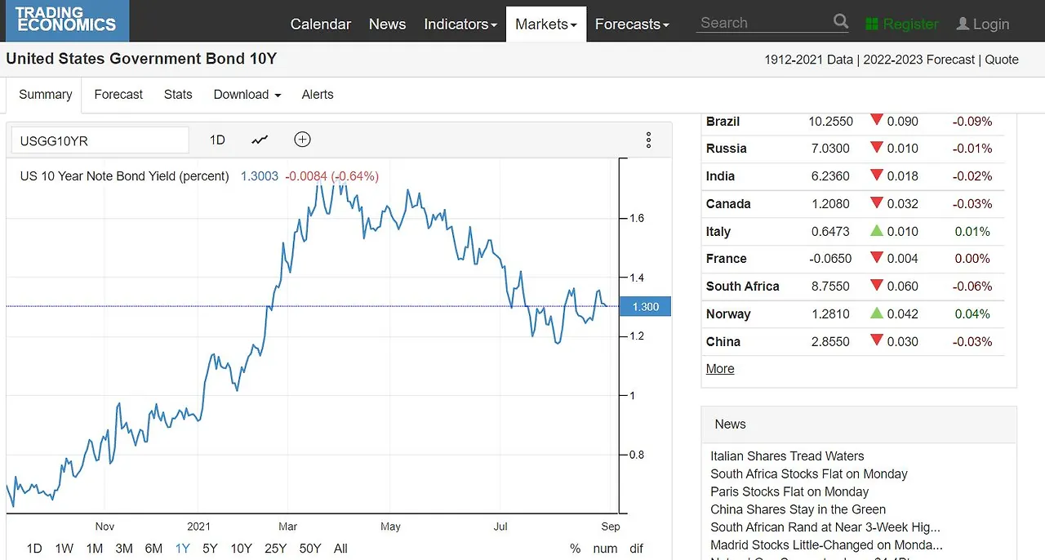Open the Calendar page

pyautogui.click(x=321, y=24)
